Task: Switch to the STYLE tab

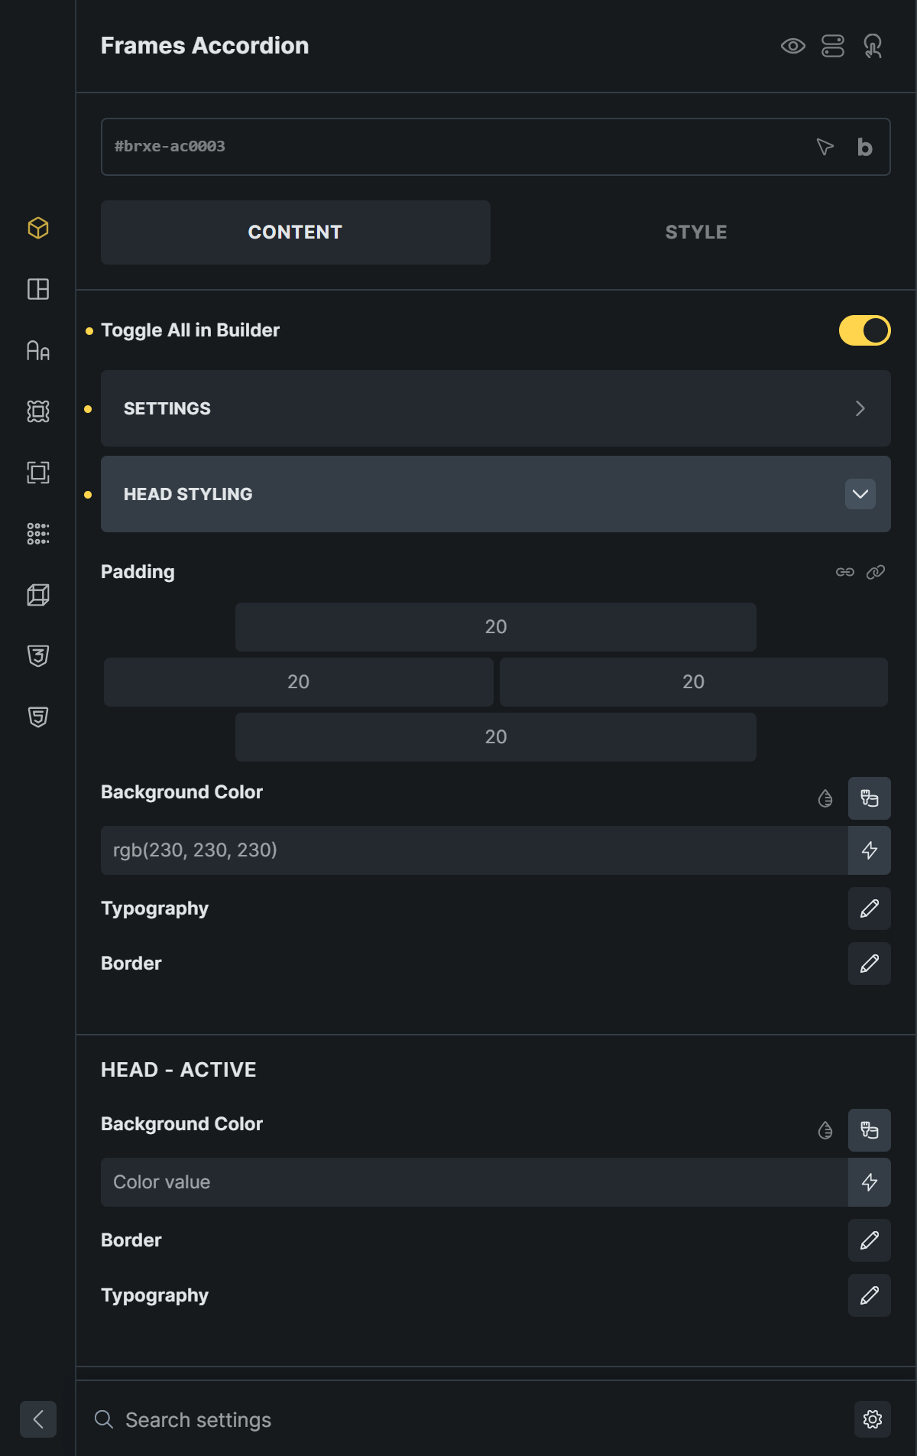Action: (x=696, y=232)
